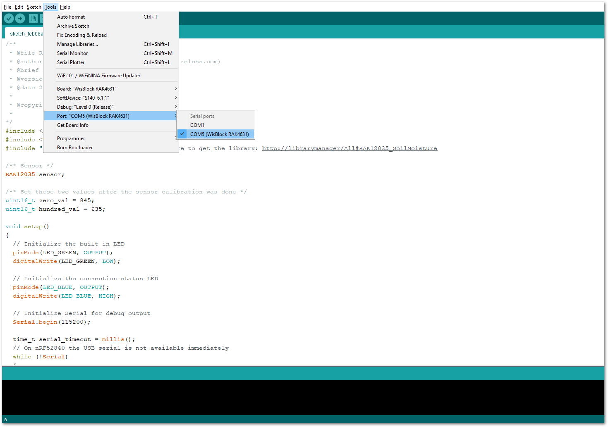Click the Upload arrow toolbar icon

(20, 19)
